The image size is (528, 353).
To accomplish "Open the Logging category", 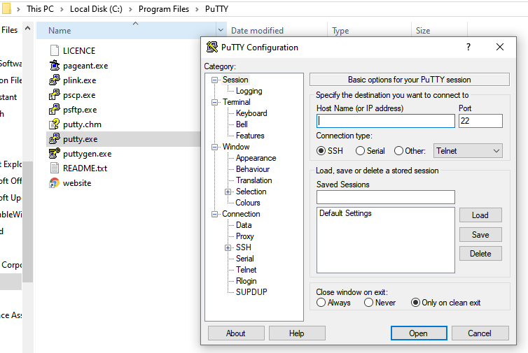I will pos(249,91).
